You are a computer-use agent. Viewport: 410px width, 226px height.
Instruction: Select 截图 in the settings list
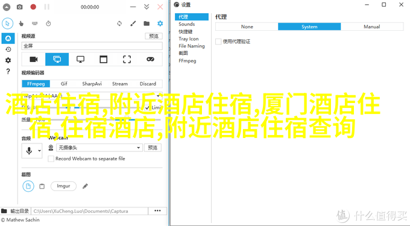click(x=183, y=53)
